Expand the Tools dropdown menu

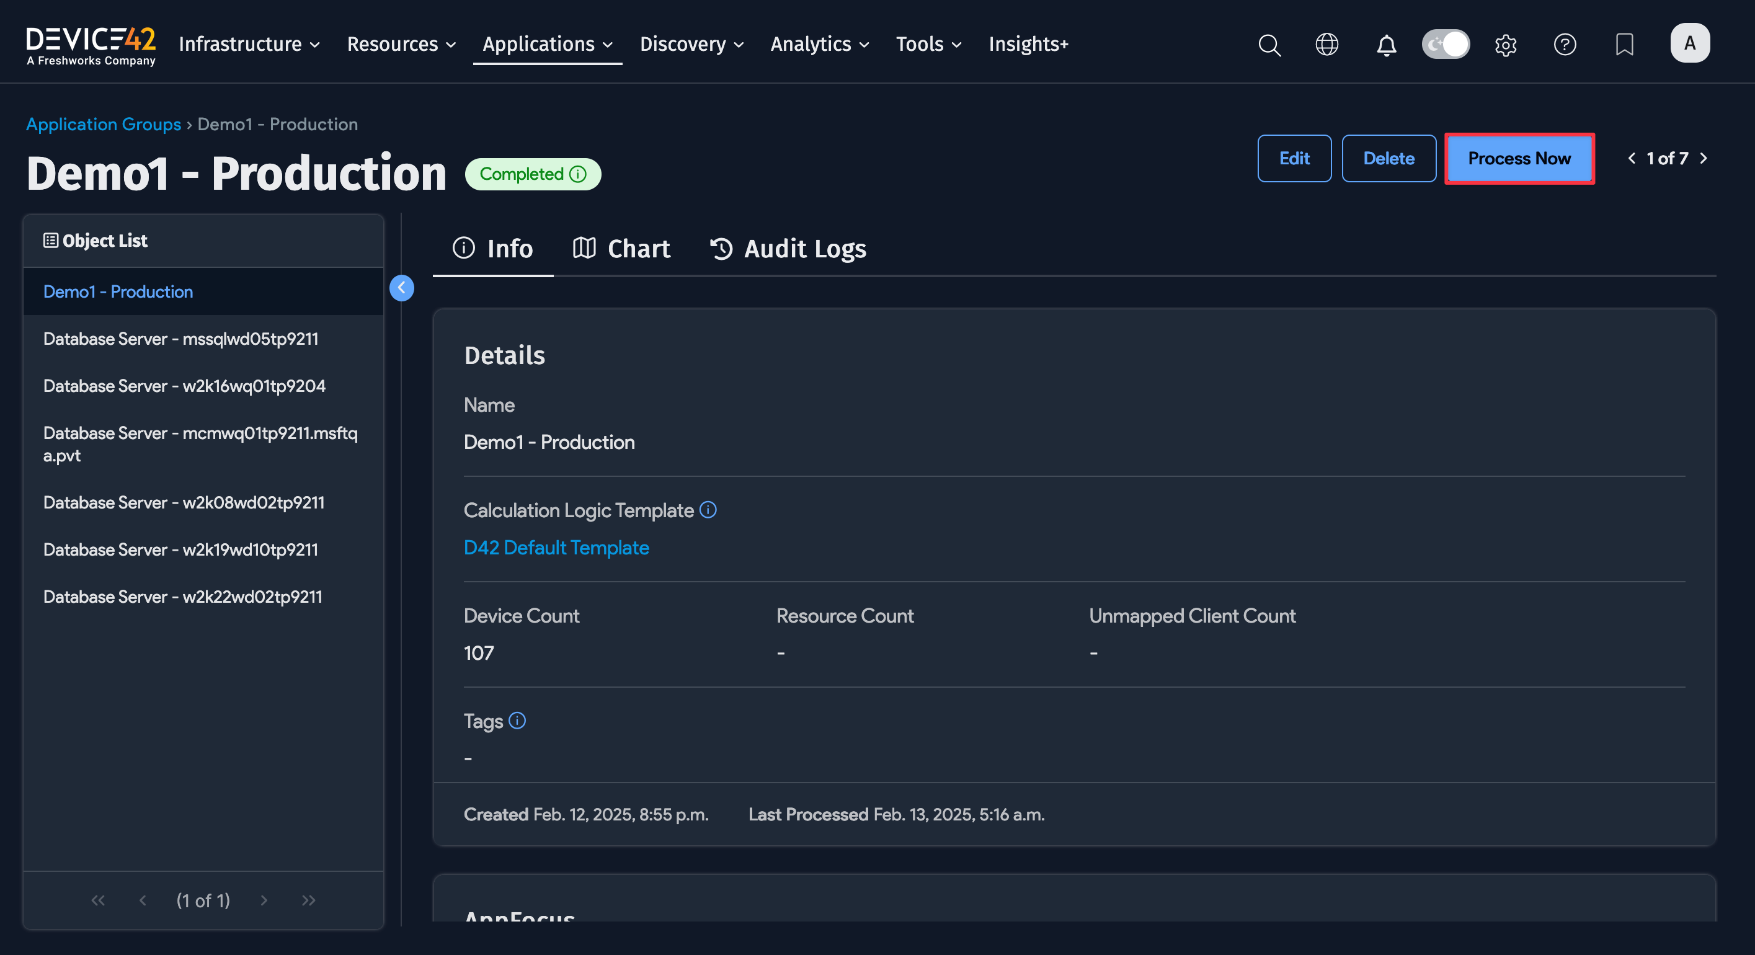tap(928, 44)
